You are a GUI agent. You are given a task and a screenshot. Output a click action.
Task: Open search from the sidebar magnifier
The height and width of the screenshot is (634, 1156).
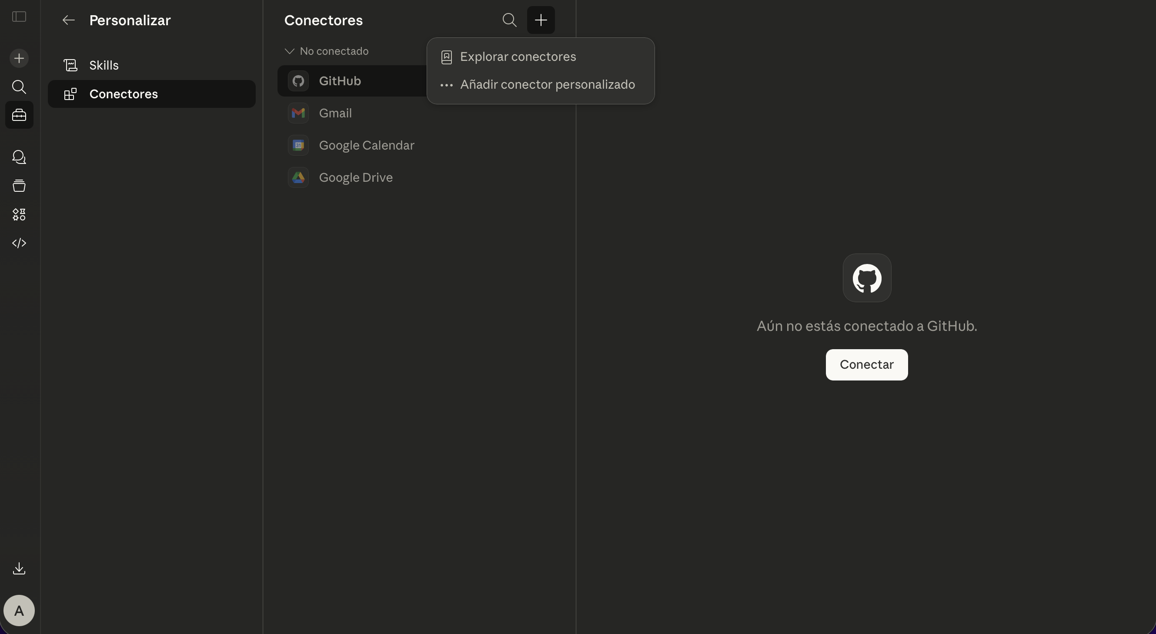pos(19,87)
